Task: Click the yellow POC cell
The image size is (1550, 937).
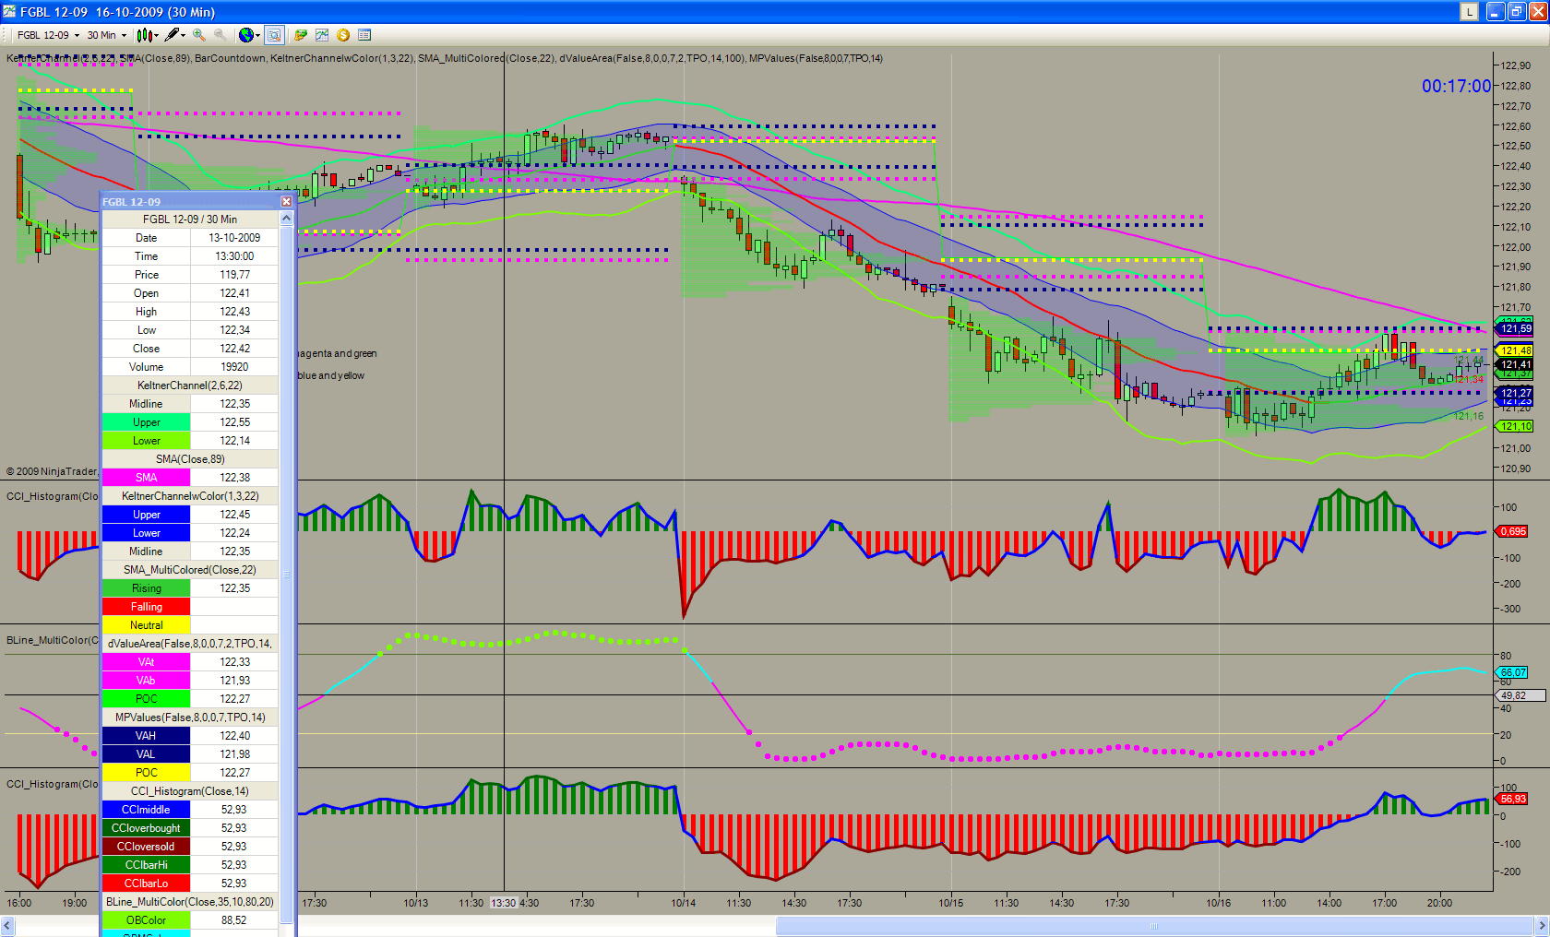Action: 146,773
